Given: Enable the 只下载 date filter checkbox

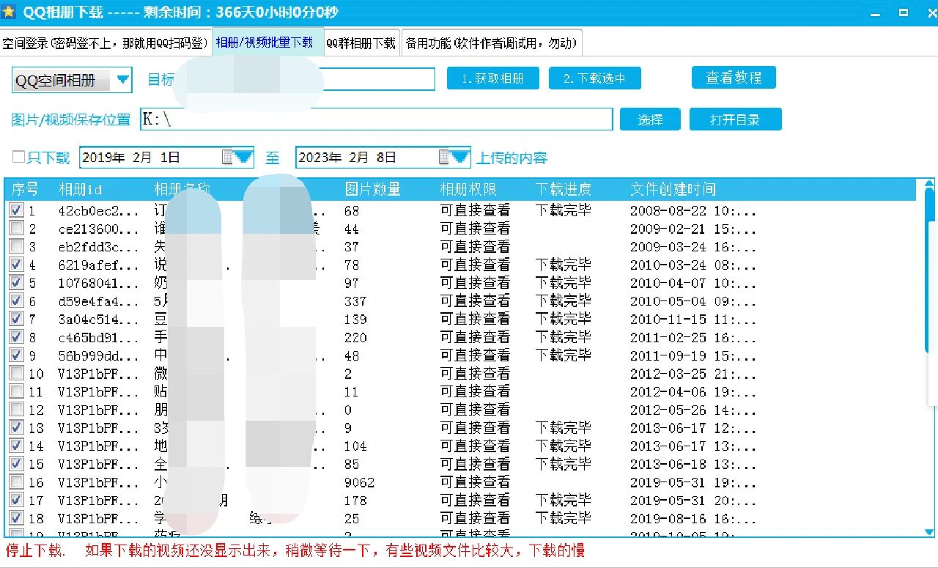Looking at the screenshot, I should click(x=18, y=157).
